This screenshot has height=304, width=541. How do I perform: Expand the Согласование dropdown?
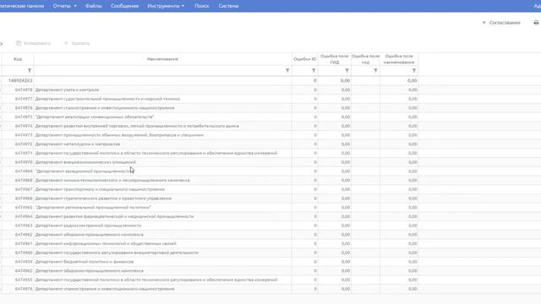pos(501,23)
